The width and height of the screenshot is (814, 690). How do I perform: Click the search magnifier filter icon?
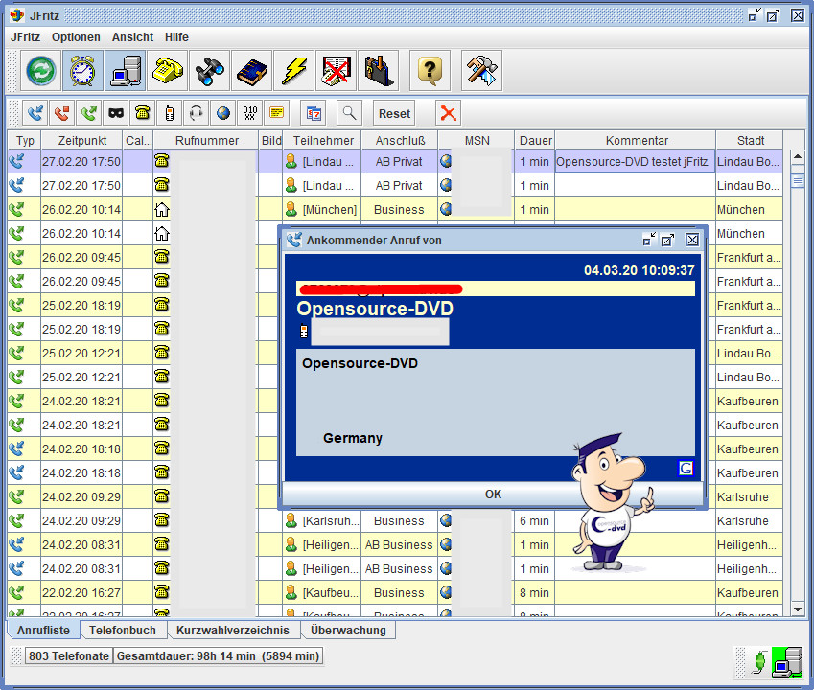[x=348, y=113]
